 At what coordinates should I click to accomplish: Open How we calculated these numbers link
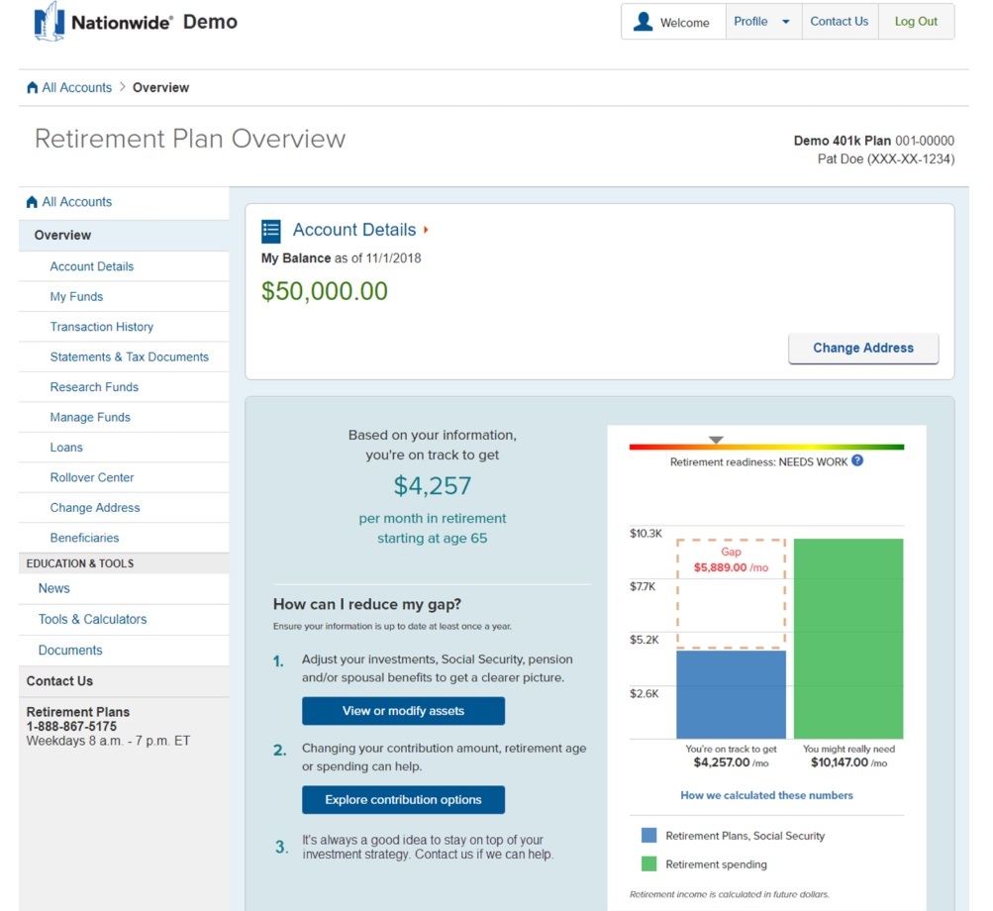(x=766, y=795)
